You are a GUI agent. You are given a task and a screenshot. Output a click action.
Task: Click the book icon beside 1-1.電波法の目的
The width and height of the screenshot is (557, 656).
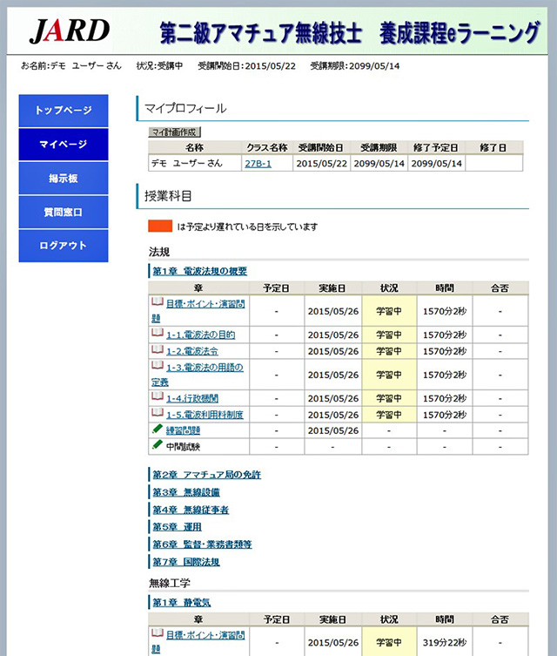pyautogui.click(x=158, y=334)
